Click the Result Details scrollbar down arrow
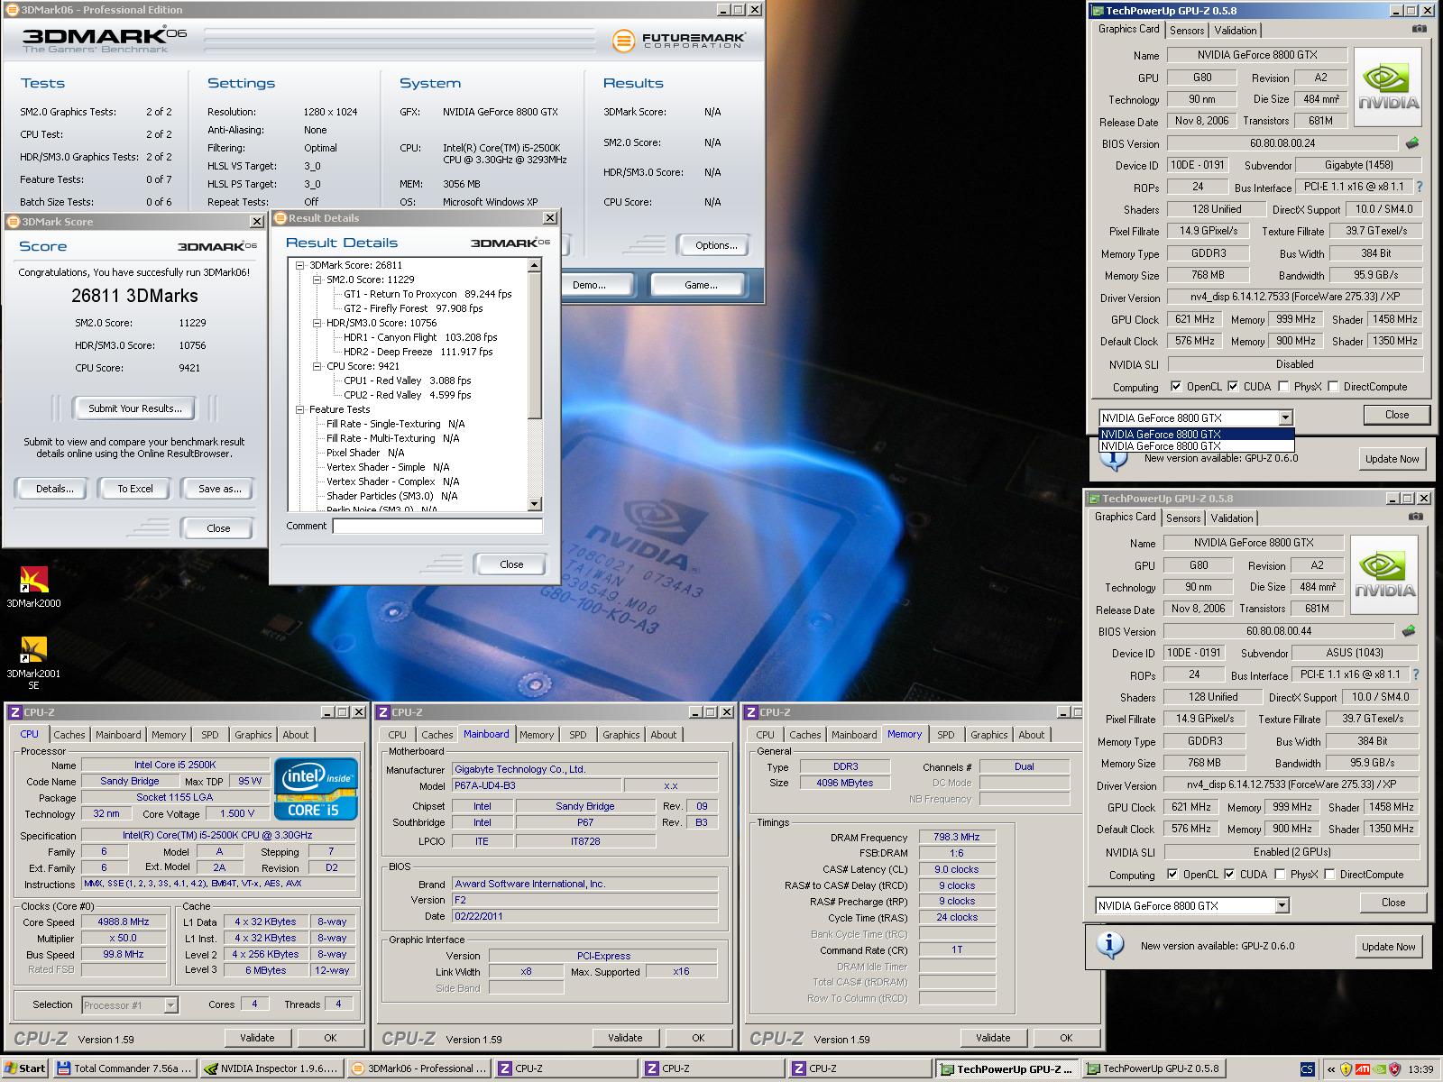 [x=535, y=504]
